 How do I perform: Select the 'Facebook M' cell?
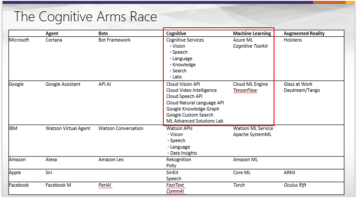pos(58,185)
